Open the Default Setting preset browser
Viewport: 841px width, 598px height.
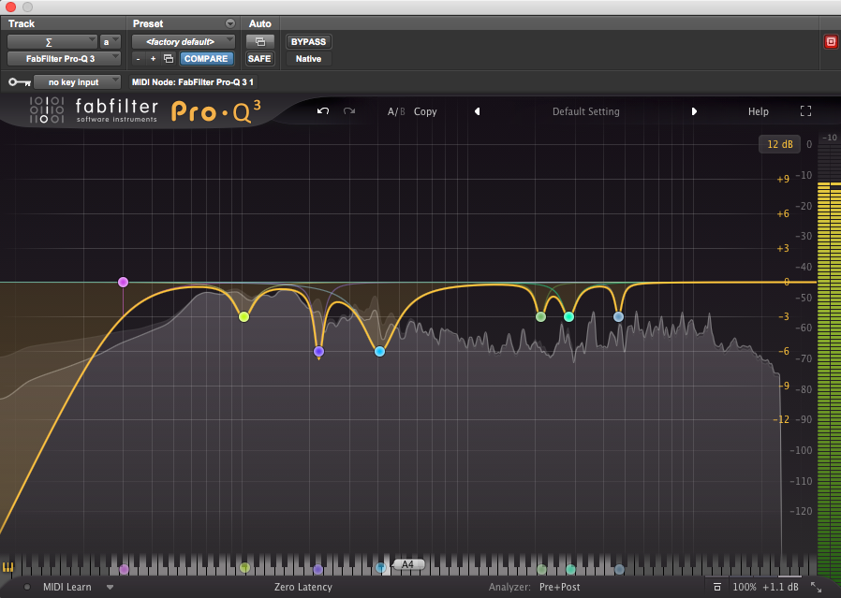pyautogui.click(x=585, y=111)
